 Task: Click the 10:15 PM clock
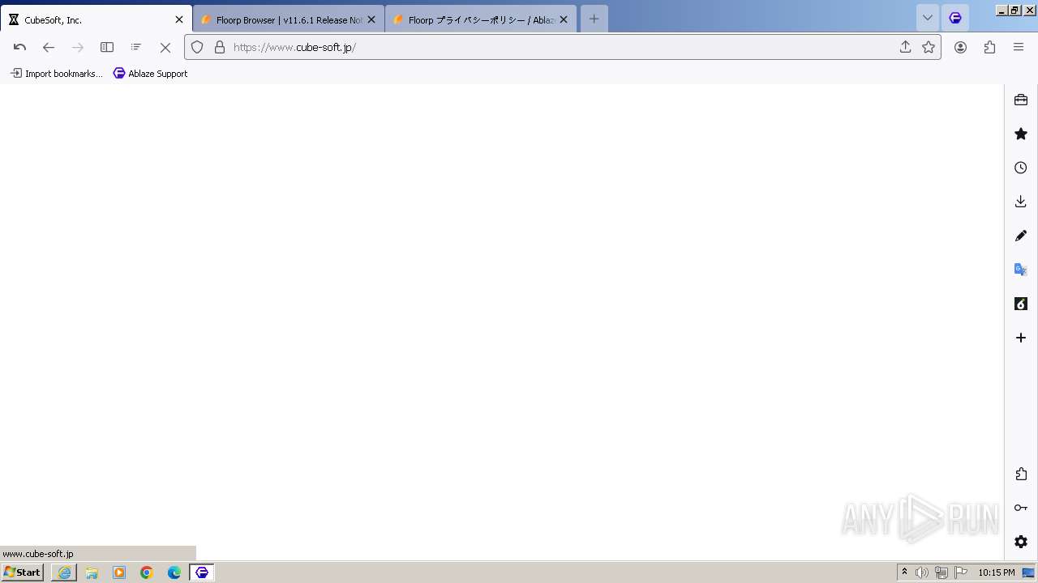pyautogui.click(x=997, y=572)
